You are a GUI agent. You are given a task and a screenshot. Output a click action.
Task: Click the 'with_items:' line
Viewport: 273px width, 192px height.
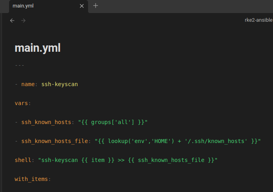(32, 179)
